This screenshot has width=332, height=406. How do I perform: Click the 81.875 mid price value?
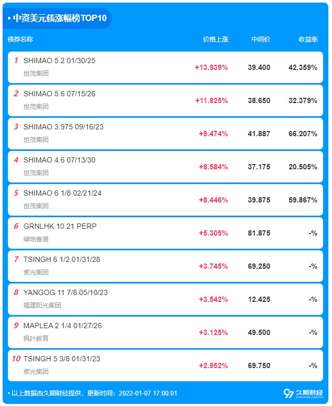[x=259, y=234]
